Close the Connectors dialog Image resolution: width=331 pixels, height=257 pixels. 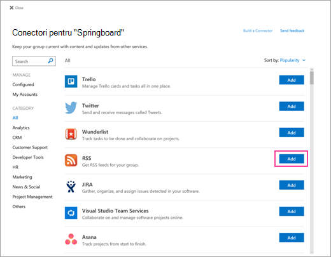click(x=17, y=8)
